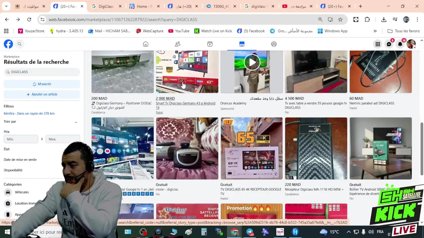424x238 pixels.
Task: Select the Marketplace icon in Facebook nav
Action: (242, 44)
